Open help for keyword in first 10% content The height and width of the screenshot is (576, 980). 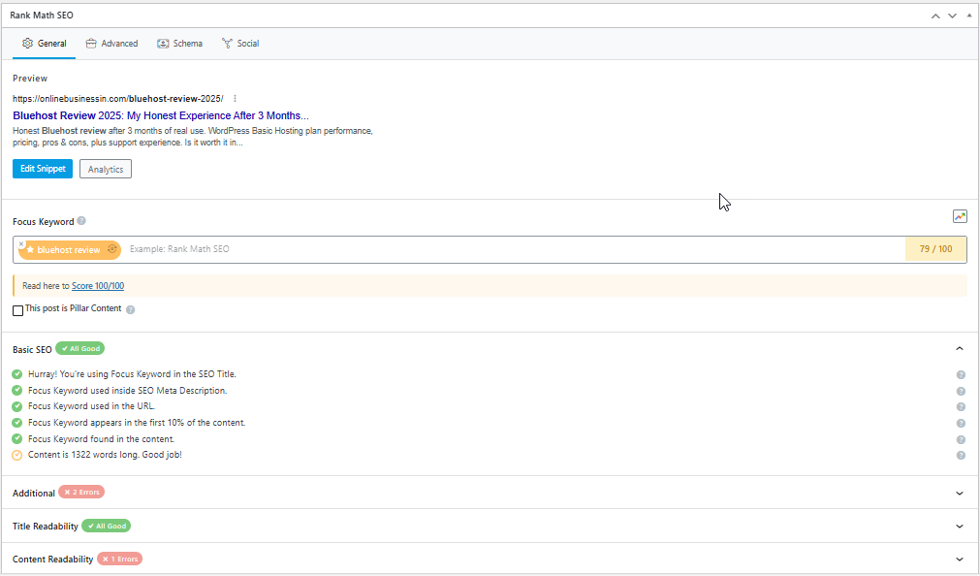pos(961,423)
